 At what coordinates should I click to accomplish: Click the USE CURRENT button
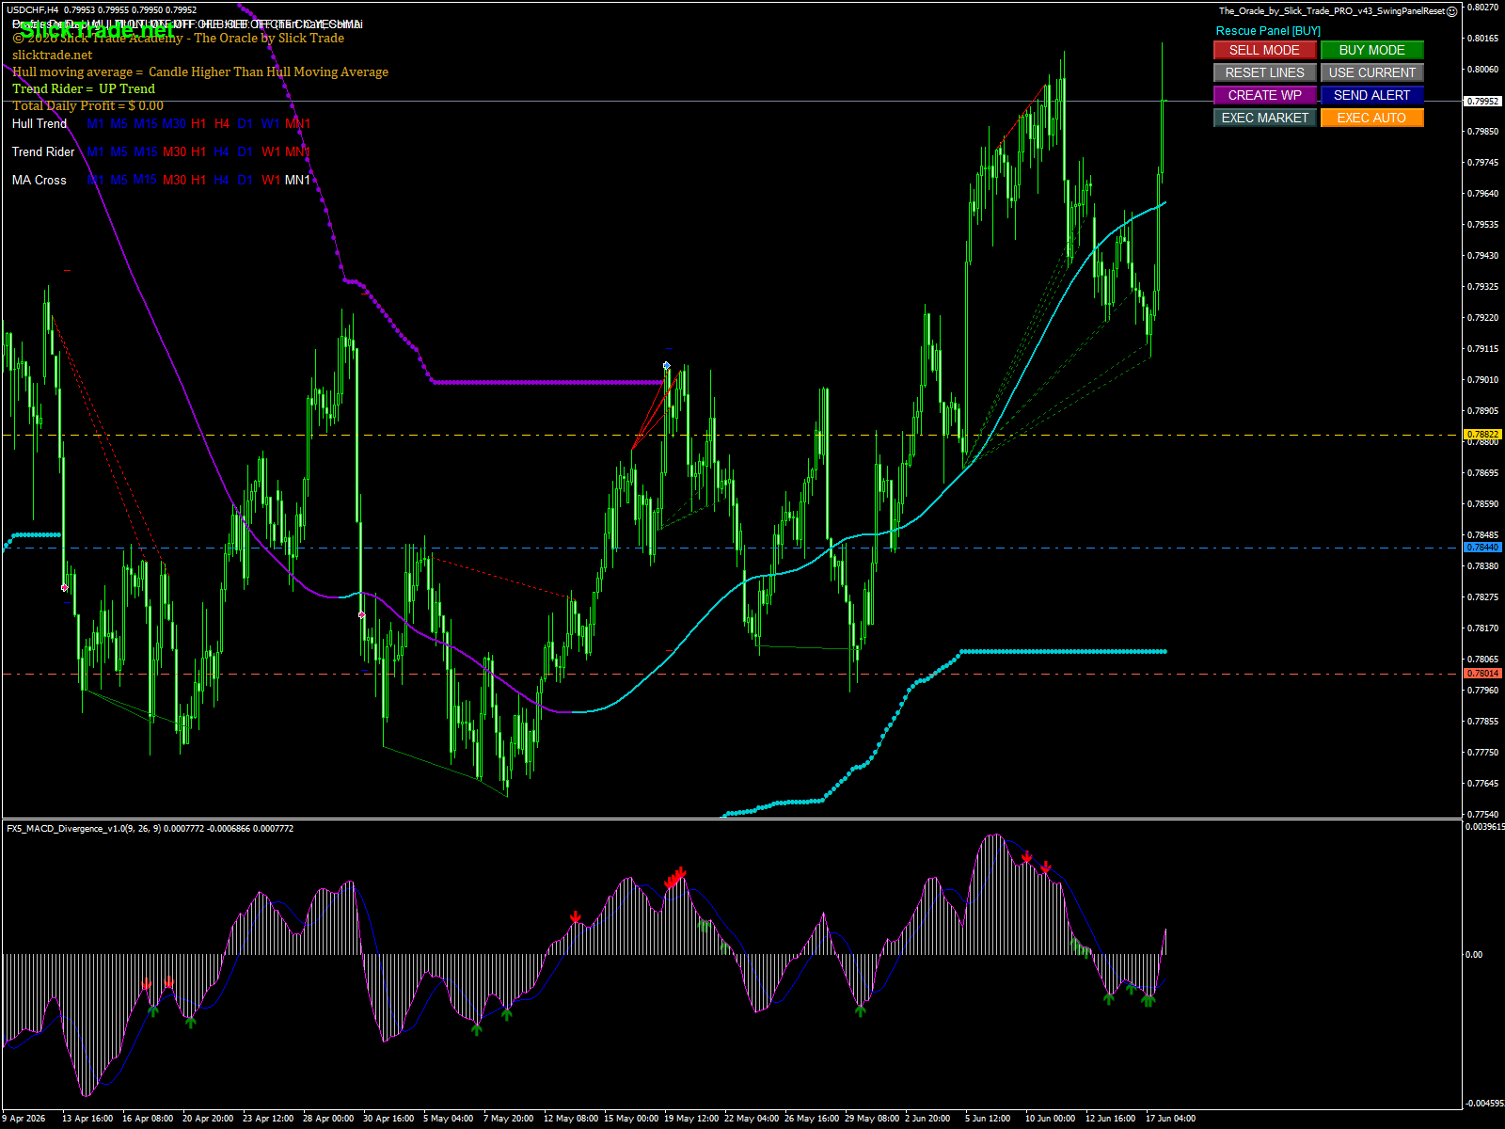coord(1371,72)
